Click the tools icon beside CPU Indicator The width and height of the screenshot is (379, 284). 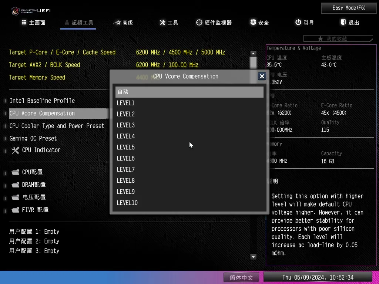click(15, 150)
